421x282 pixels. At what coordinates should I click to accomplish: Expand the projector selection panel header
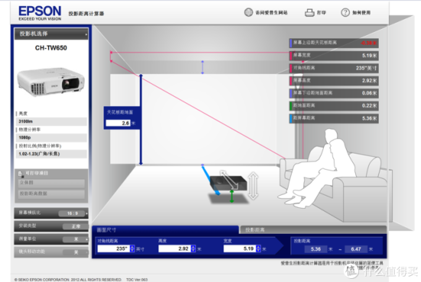pyautogui.click(x=51, y=34)
